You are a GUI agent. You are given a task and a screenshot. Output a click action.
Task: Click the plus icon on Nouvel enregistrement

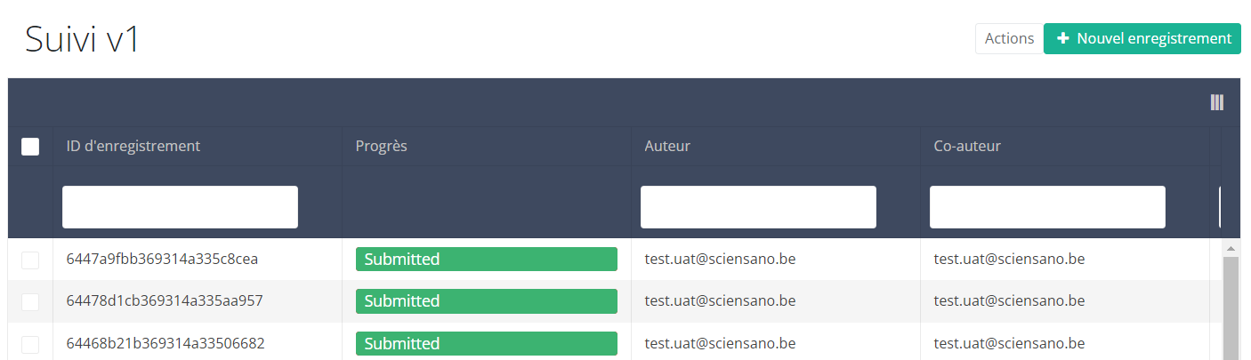(x=1062, y=39)
